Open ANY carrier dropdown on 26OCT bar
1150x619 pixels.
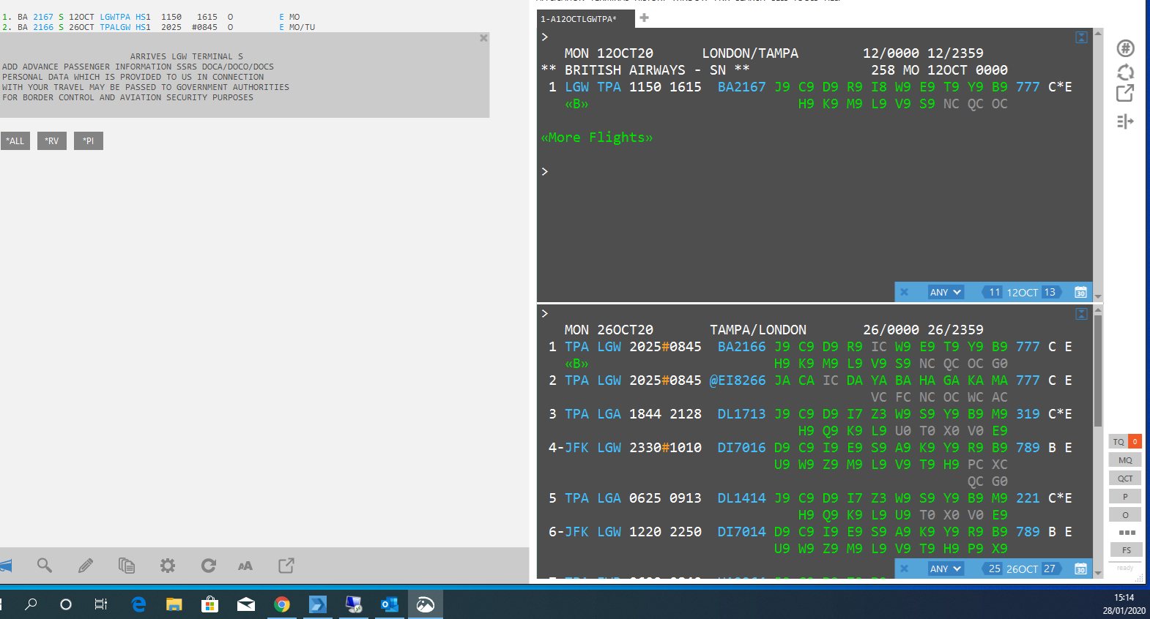tap(946, 569)
